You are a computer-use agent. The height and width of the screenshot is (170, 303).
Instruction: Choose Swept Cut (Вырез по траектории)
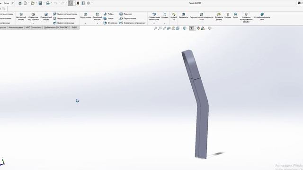point(65,14)
